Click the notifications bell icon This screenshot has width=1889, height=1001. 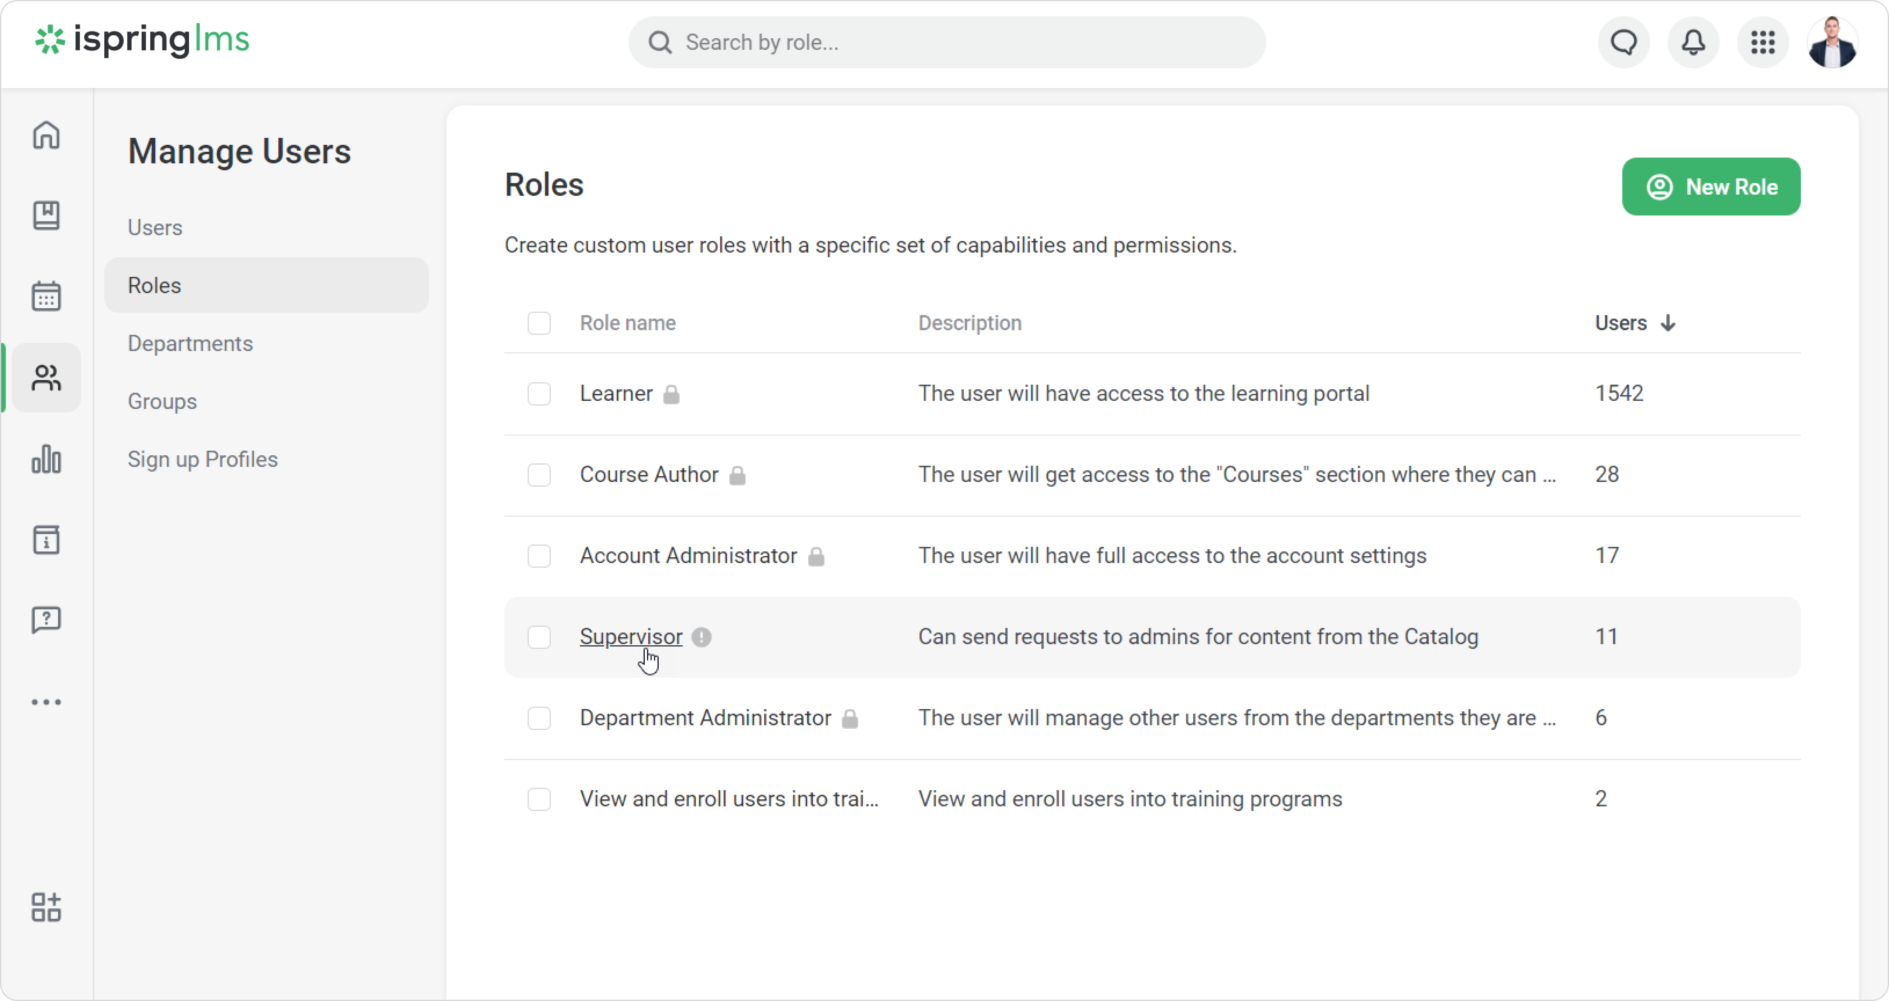point(1693,43)
